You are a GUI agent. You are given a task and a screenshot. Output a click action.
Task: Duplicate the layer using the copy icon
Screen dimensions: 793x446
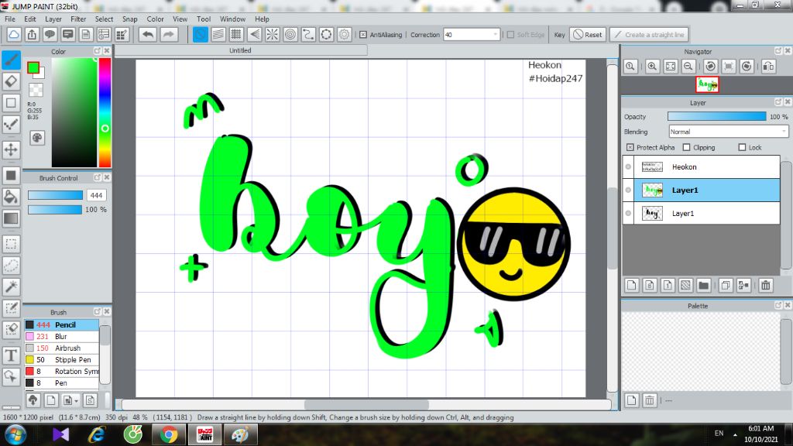pos(725,285)
